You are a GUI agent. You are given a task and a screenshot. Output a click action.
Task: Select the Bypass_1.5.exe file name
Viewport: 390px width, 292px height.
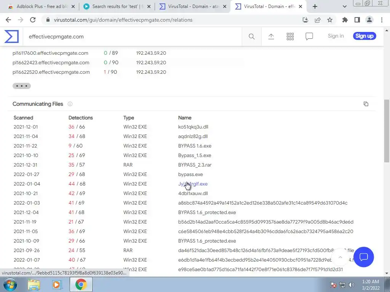pyautogui.click(x=195, y=156)
